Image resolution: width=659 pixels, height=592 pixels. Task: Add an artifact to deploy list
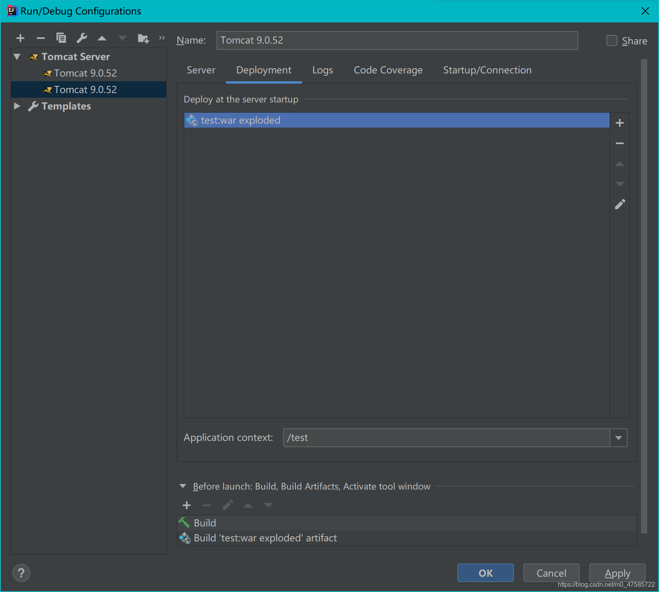(620, 123)
